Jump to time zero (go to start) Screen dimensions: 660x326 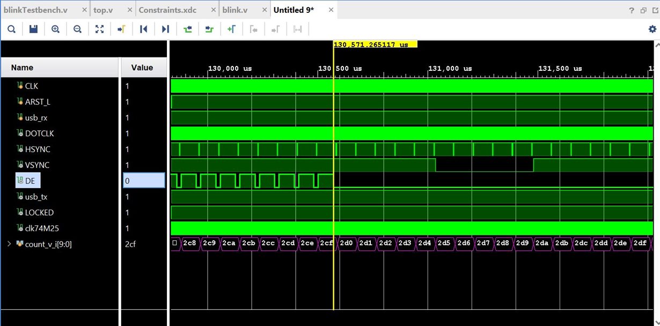[x=143, y=29]
